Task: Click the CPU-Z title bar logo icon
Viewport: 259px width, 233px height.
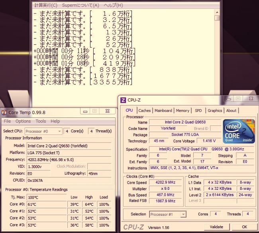Action: (x=123, y=99)
